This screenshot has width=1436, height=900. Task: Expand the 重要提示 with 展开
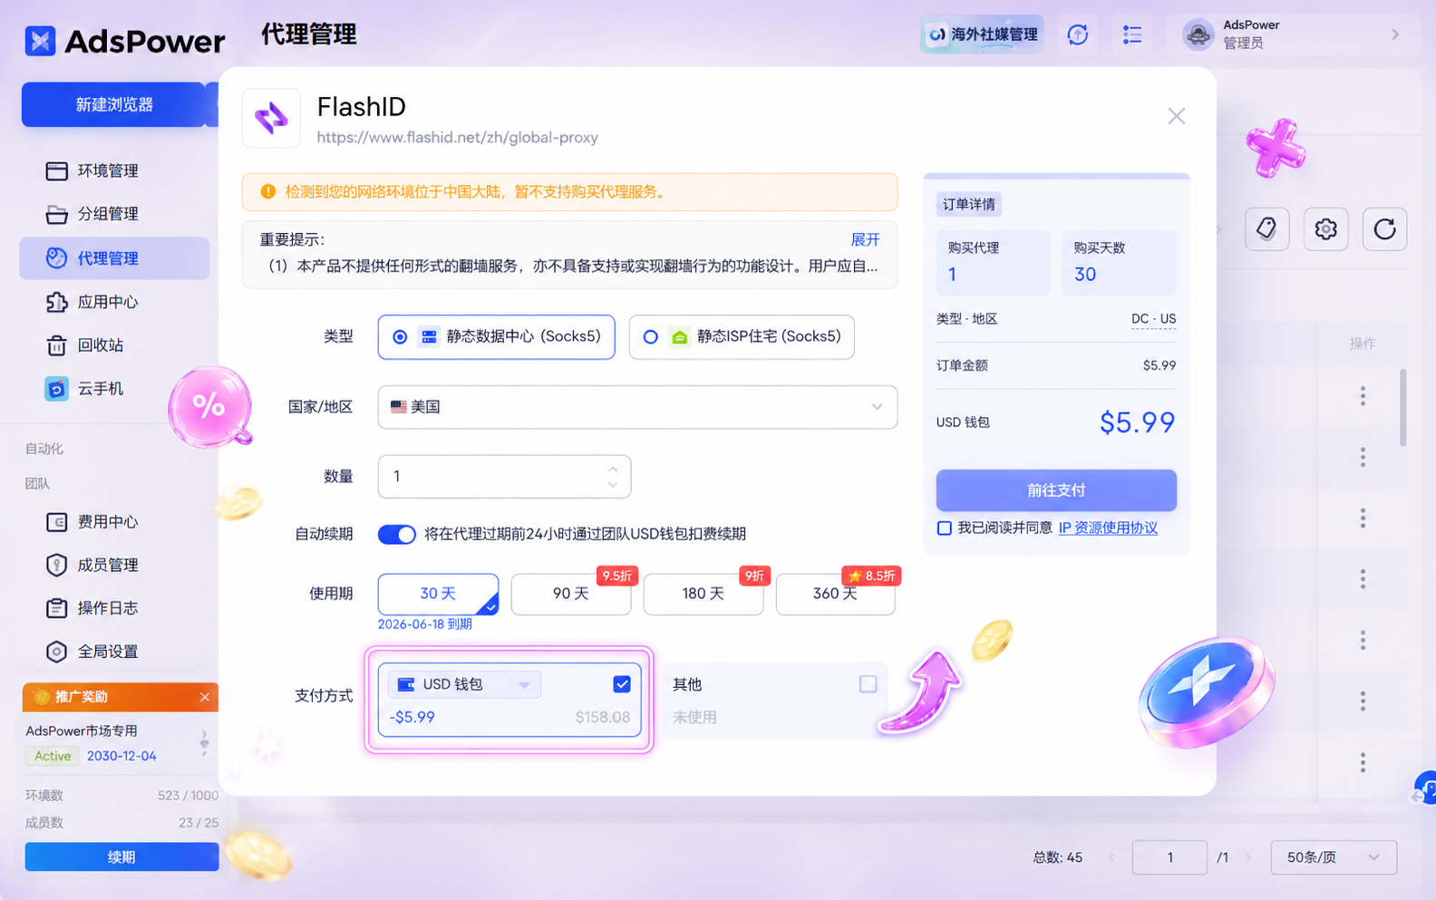tap(865, 239)
